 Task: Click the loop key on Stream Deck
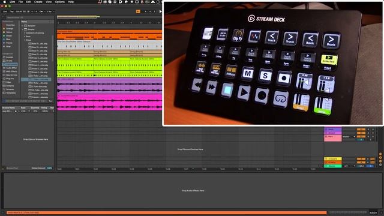(x=281, y=98)
